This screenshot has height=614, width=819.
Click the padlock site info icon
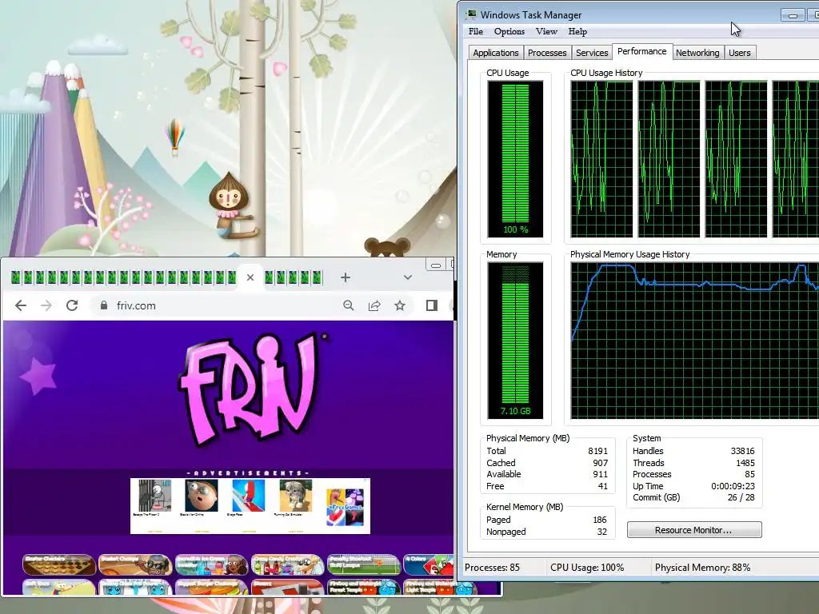[x=103, y=305]
